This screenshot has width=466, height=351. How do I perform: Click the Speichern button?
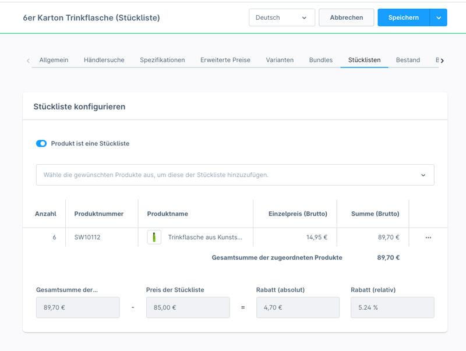click(403, 17)
